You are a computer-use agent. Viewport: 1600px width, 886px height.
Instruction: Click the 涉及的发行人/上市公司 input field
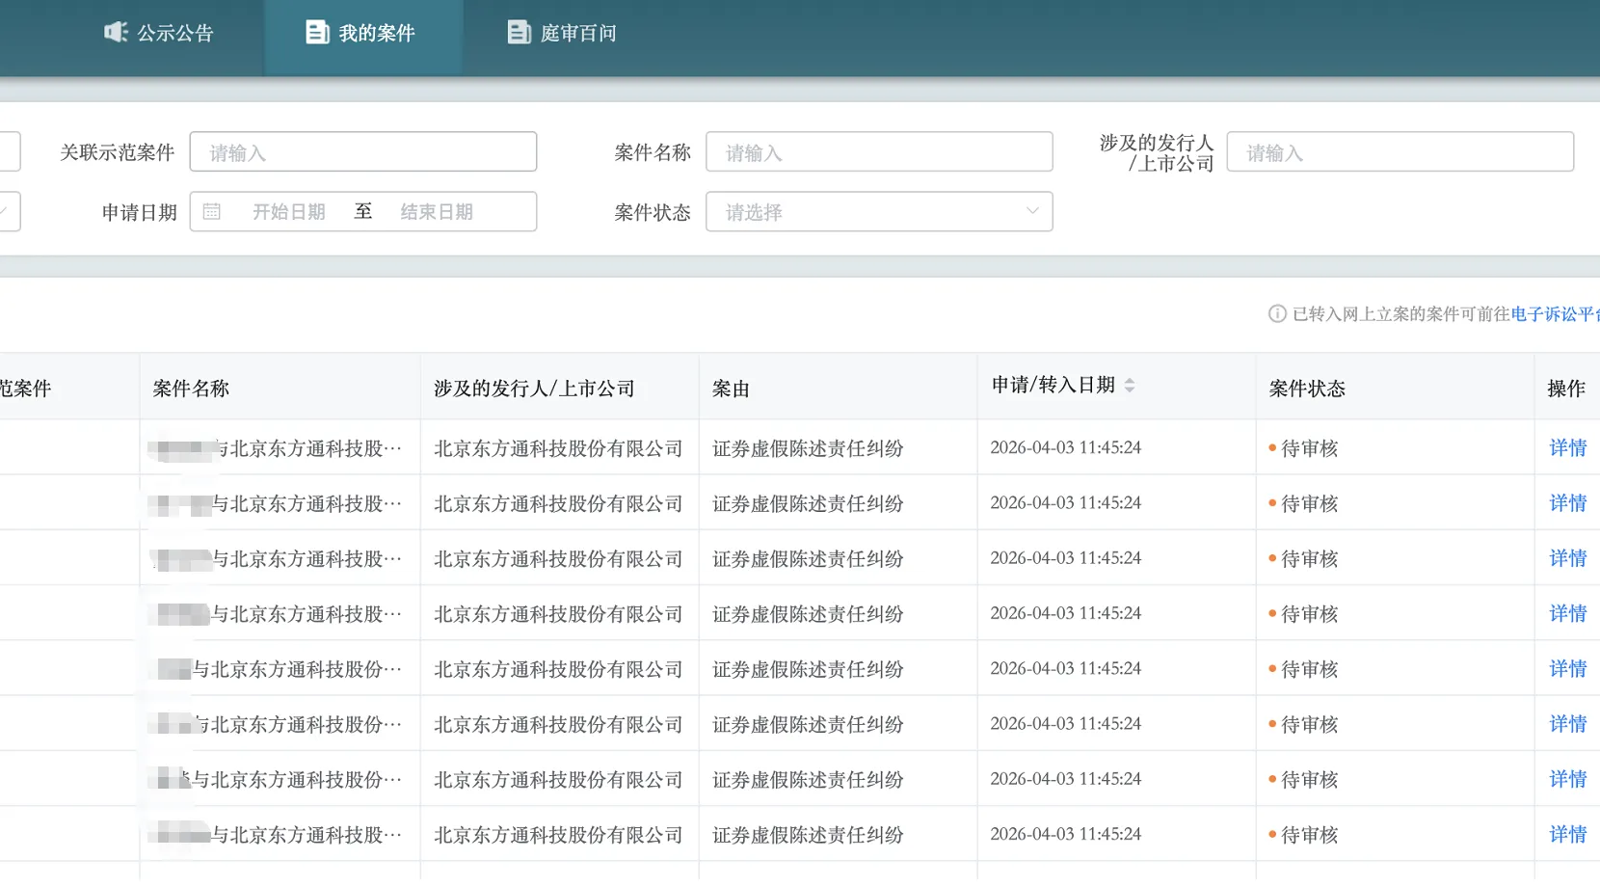coord(1400,151)
